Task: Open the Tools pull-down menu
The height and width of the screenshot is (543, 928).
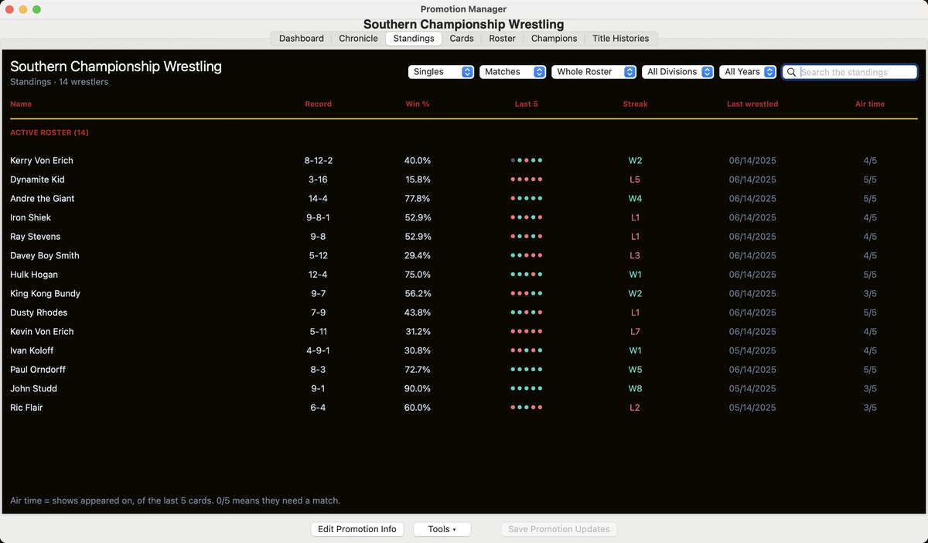Action: [442, 529]
